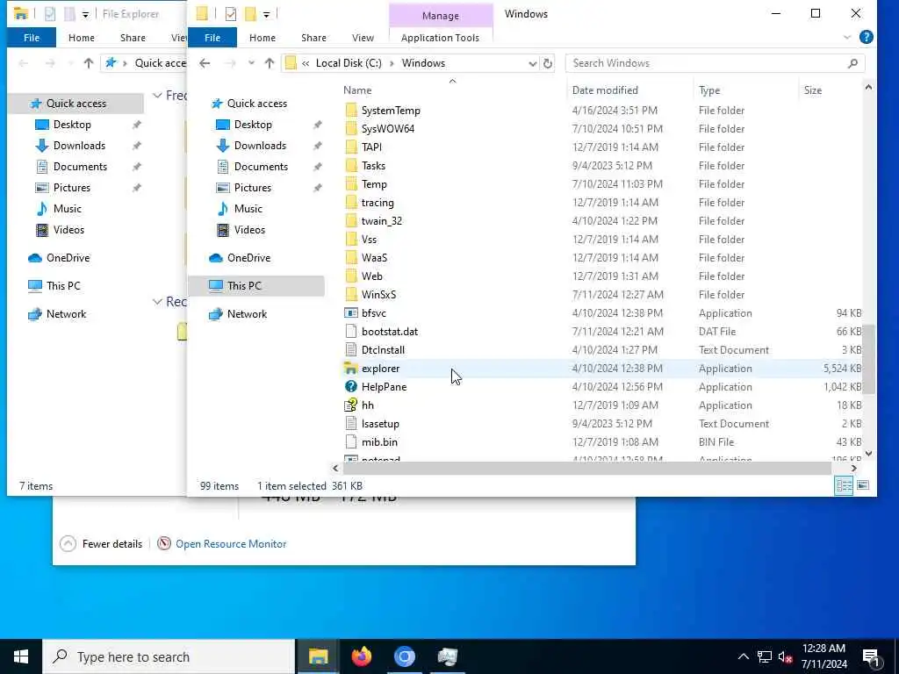Viewport: 899px width, 674px height.
Task: Collapse the Recent files group in back window
Action: tap(157, 302)
